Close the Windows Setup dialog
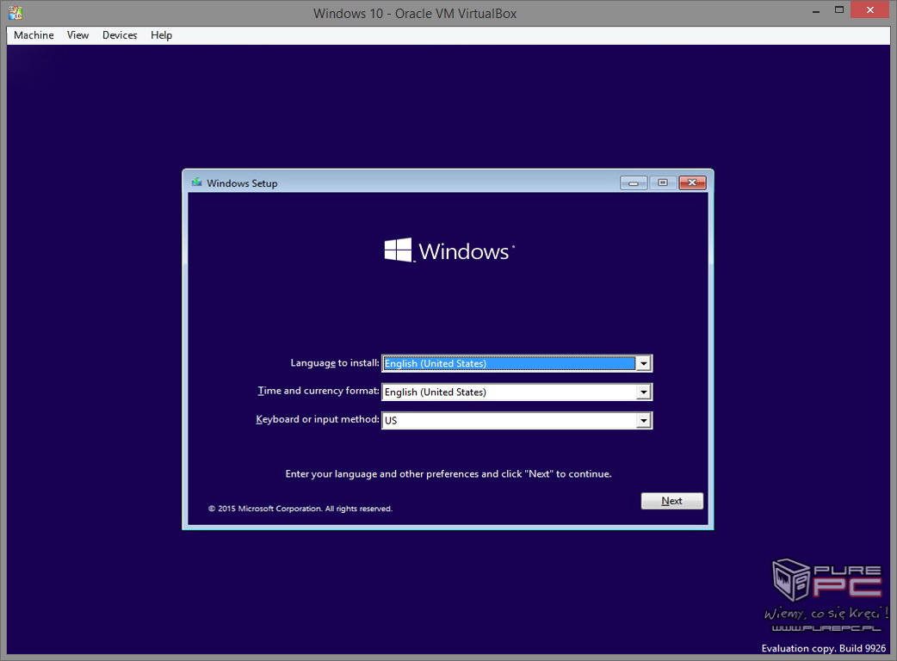Screen dimensions: 897x661 tap(692, 183)
